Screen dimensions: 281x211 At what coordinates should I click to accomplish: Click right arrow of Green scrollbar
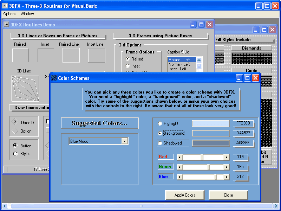(226, 167)
